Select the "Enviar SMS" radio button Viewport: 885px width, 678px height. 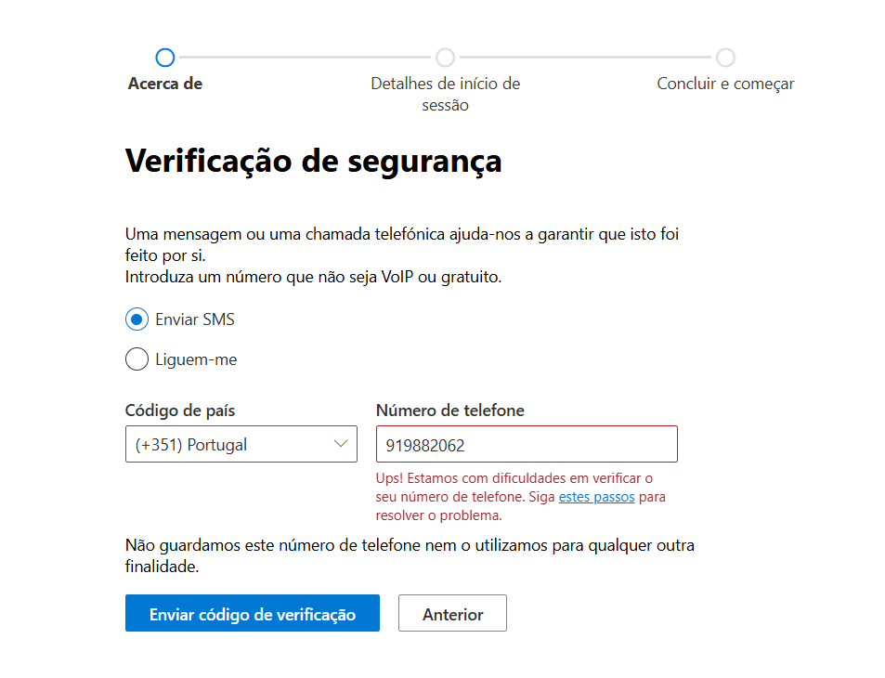click(137, 319)
